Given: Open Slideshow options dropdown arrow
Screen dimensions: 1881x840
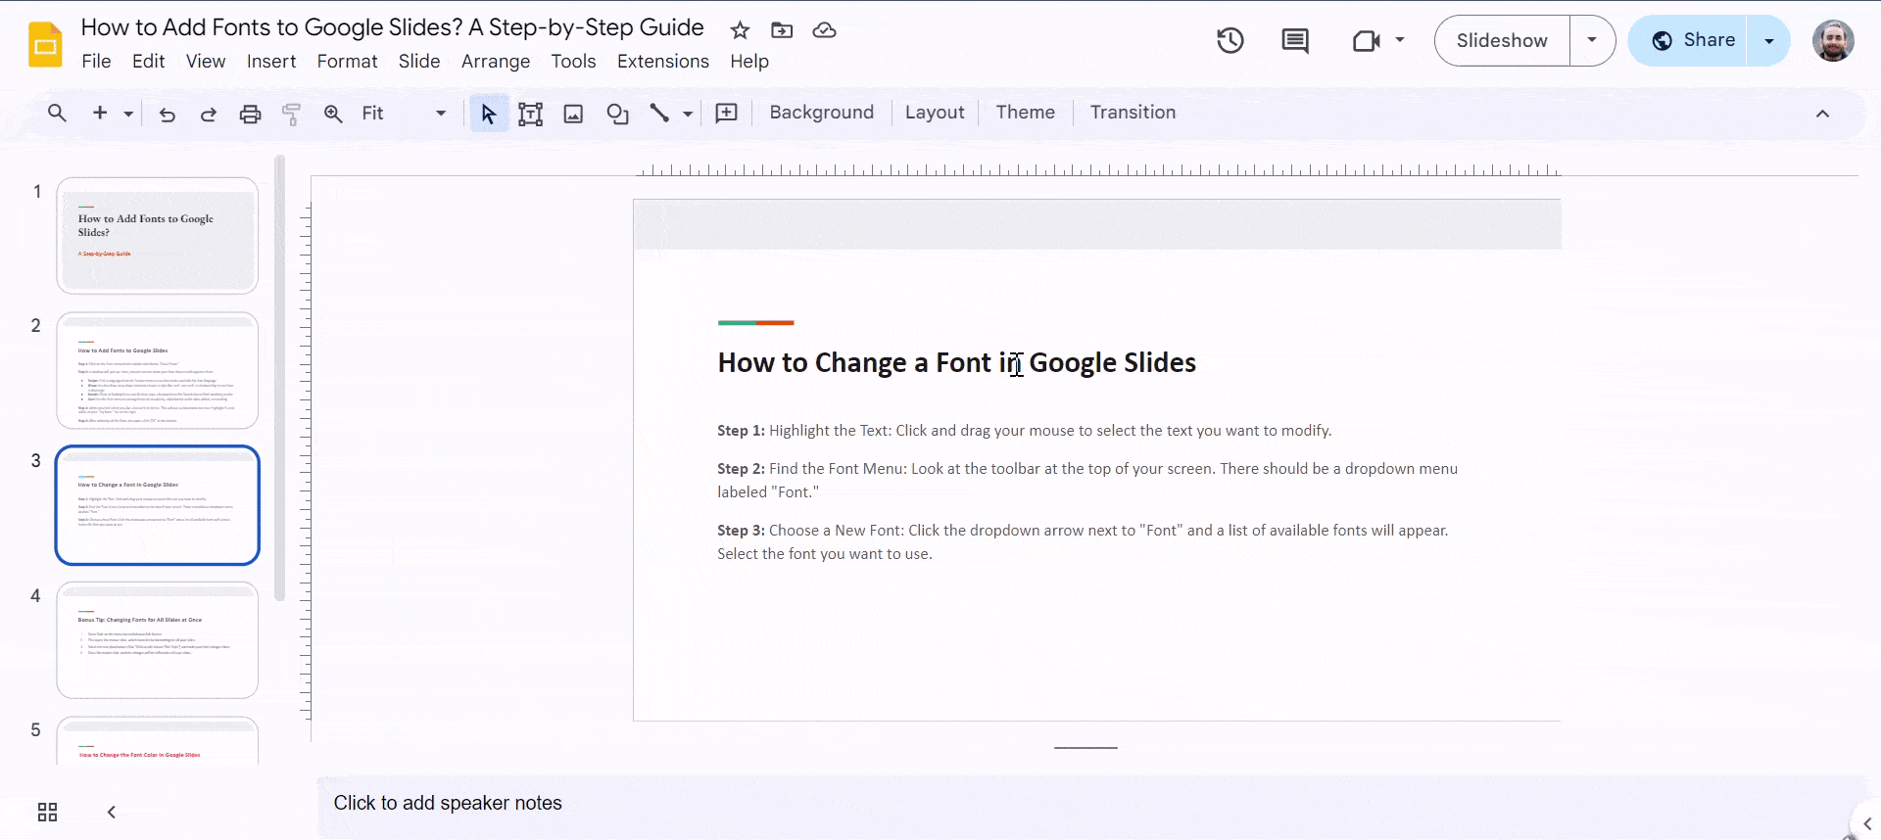Looking at the screenshot, I should point(1592,40).
